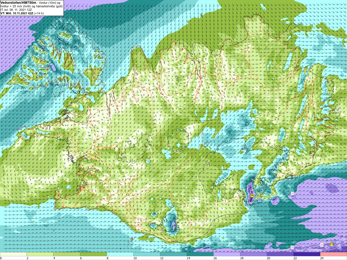Click the Veðurstofan/HM750m title text
This screenshot has width=347, height=260.
click(x=18, y=3)
